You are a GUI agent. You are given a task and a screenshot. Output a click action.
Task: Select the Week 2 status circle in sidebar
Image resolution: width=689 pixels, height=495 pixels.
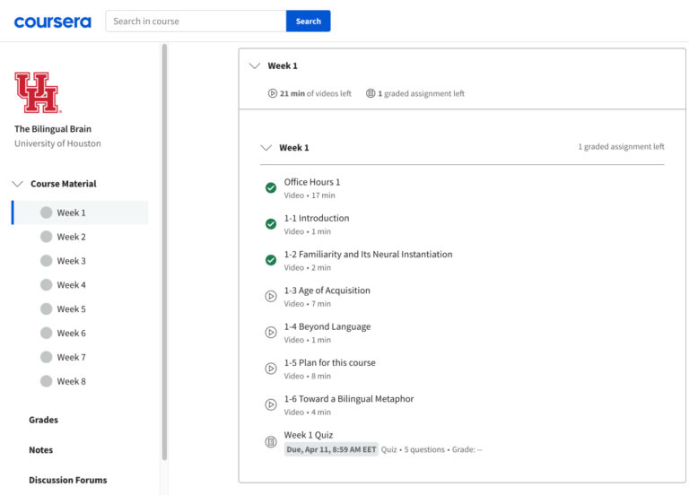[x=47, y=237]
